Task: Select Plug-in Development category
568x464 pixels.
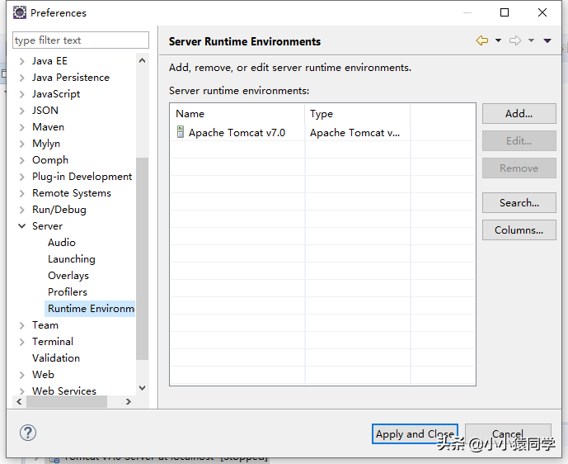Action: [x=82, y=177]
